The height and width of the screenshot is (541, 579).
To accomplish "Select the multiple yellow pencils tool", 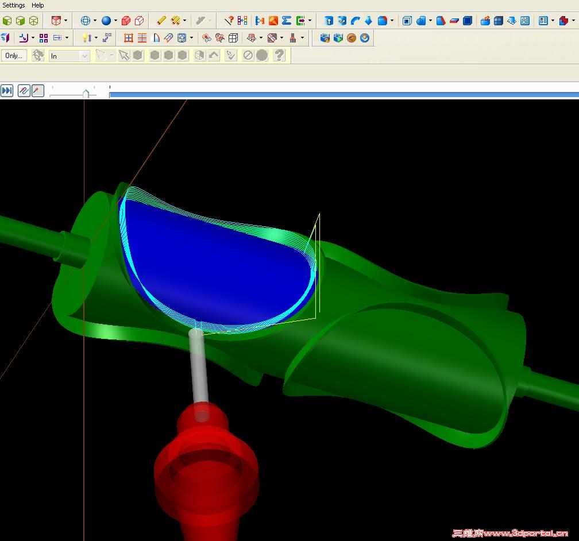I will tap(175, 21).
